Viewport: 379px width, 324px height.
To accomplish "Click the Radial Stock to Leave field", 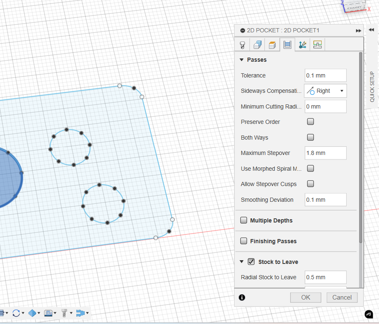I will pos(325,277).
